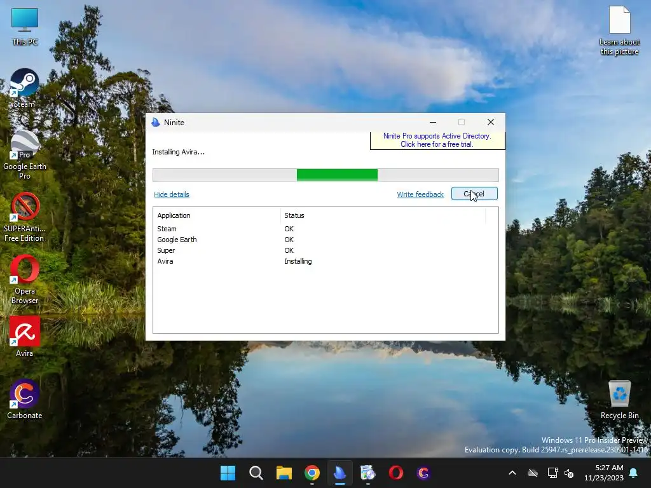Select the Carbonate desktop shortcut
The width and height of the screenshot is (651, 488).
[x=25, y=399]
